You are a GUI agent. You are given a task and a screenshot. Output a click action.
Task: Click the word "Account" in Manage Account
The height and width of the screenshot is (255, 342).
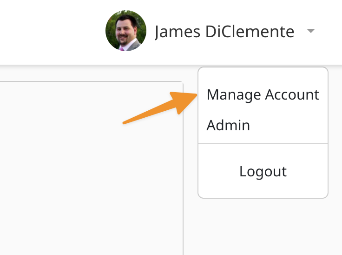point(292,95)
